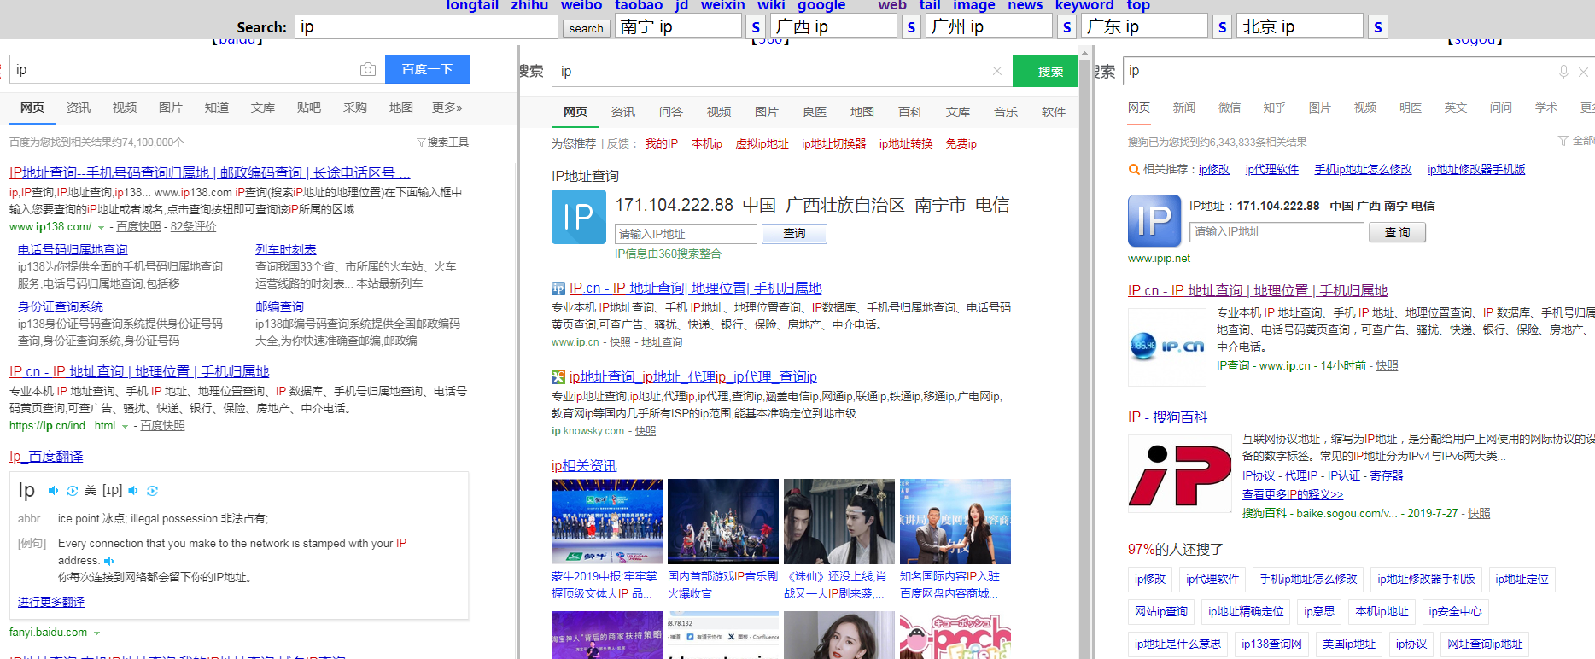Click the scrollbar up arrow beside the 360 panel
1595x659 pixels.
pos(1085,53)
